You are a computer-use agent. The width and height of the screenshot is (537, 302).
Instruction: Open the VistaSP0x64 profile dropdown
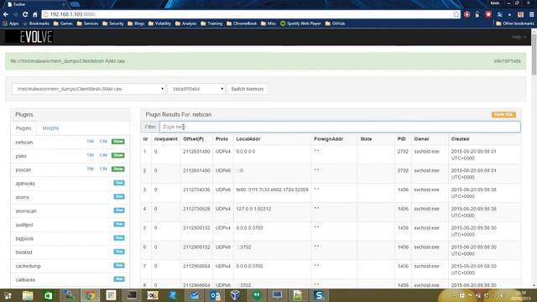196,89
